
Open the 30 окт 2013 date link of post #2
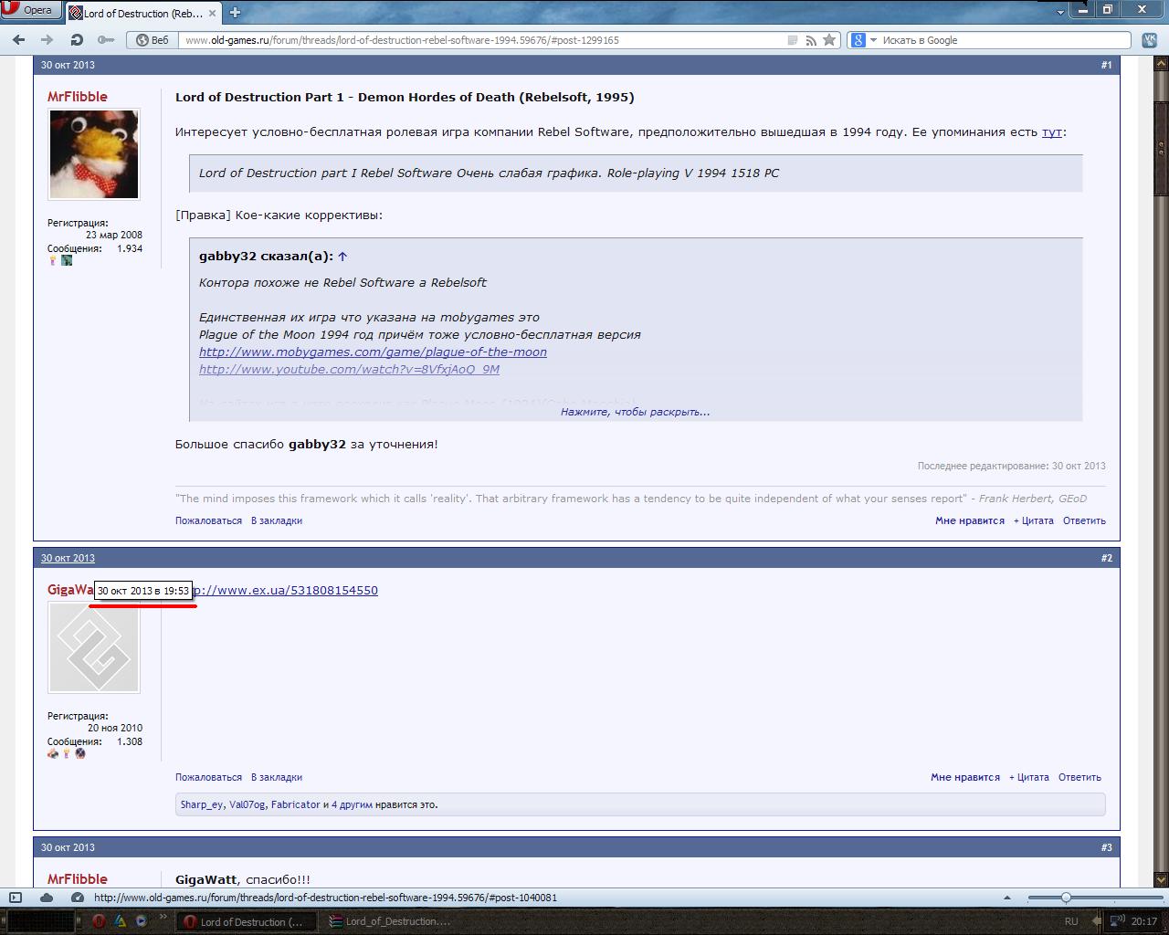68,558
